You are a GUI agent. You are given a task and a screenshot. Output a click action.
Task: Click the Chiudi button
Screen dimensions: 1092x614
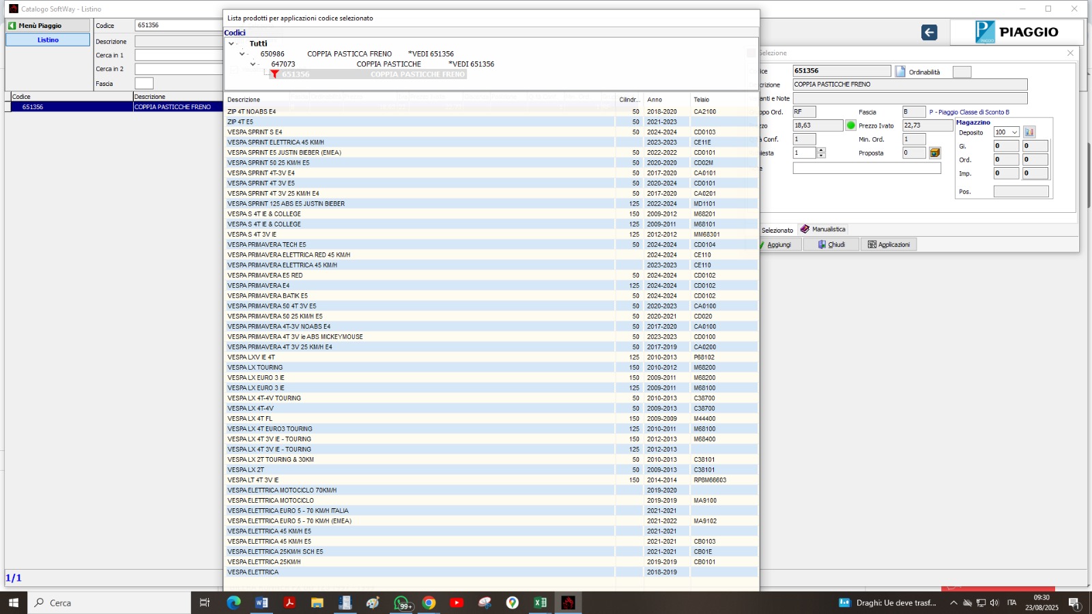(831, 244)
